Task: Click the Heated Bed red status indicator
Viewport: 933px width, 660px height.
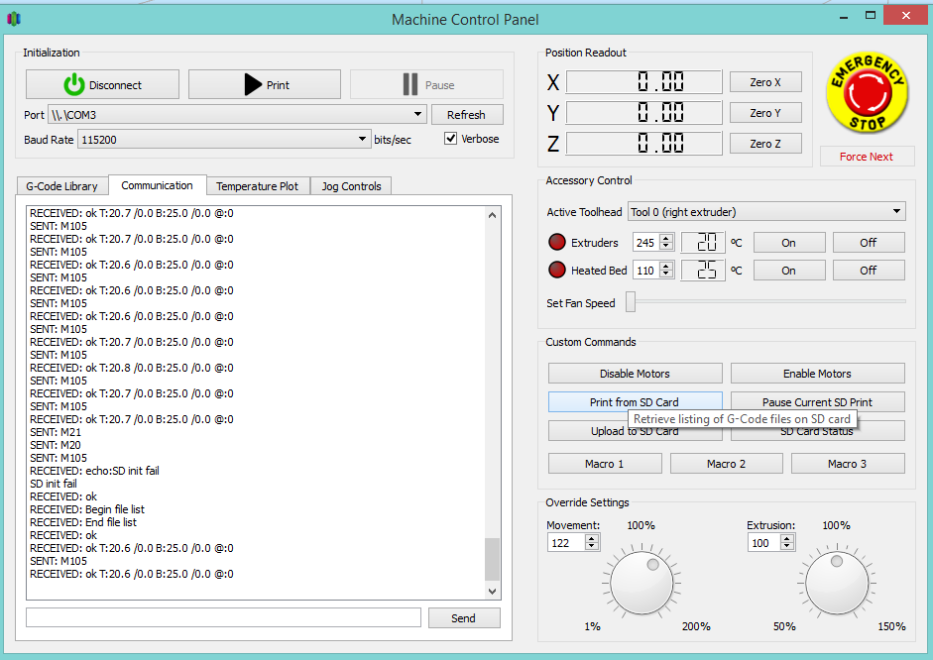Action: click(557, 271)
